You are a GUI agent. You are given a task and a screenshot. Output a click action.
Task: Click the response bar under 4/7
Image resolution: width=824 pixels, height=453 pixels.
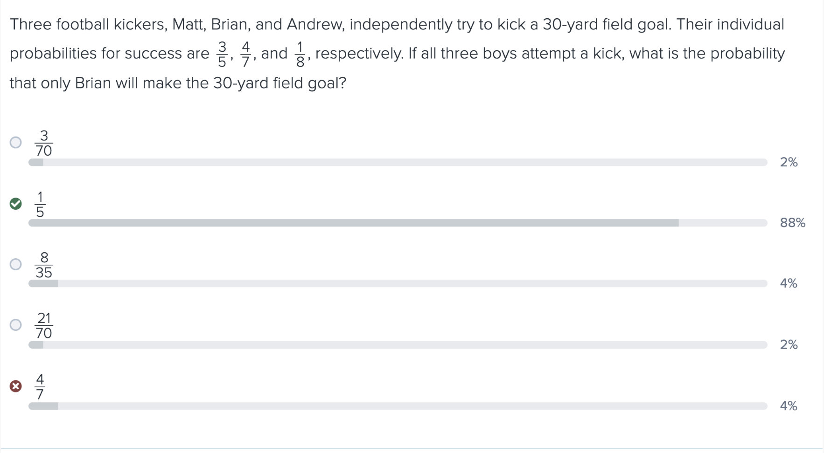pyautogui.click(x=398, y=406)
